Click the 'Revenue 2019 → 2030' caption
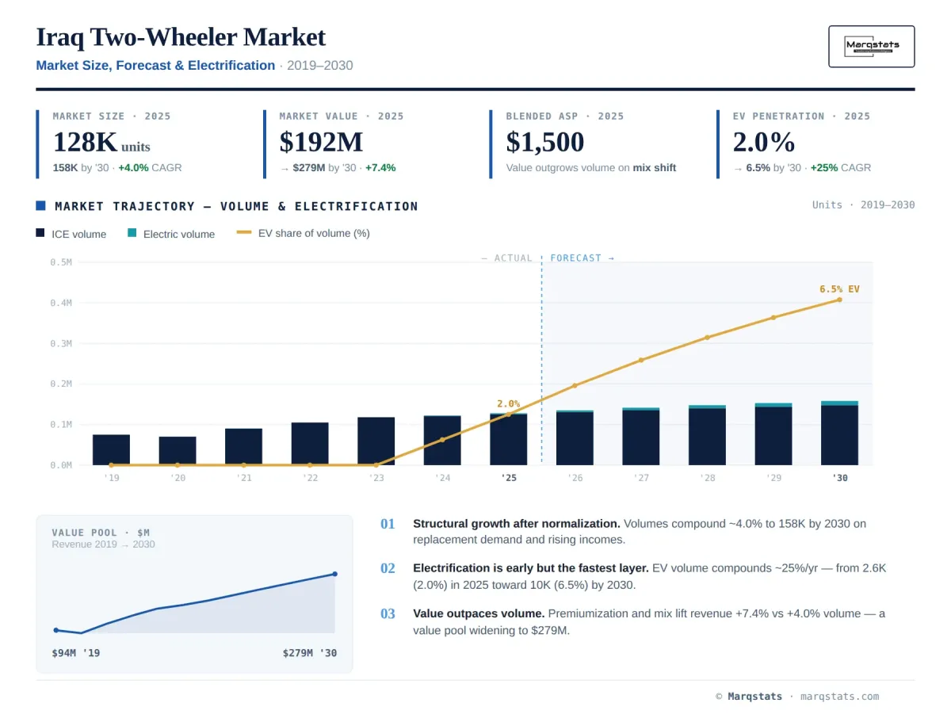 tap(103, 544)
